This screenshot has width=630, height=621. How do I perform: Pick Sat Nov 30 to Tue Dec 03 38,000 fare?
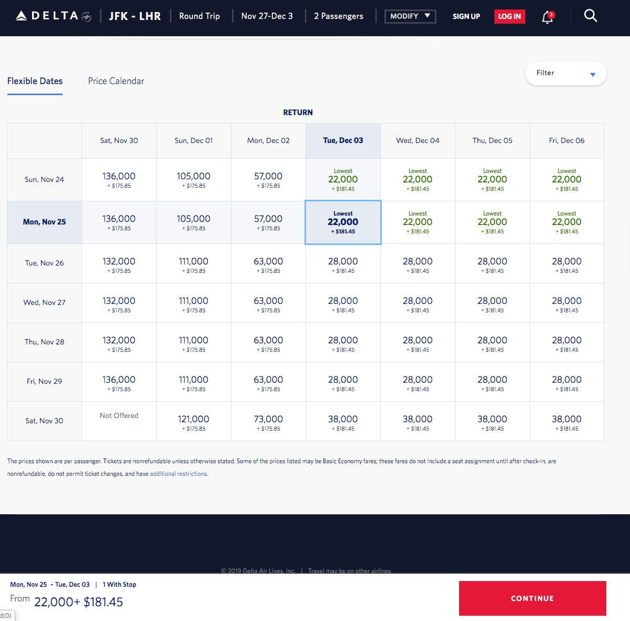click(343, 421)
